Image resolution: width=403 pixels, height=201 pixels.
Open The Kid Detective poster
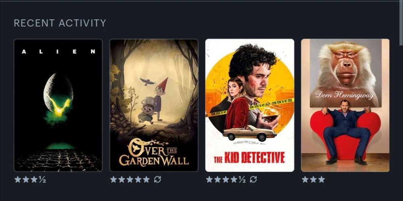(249, 105)
